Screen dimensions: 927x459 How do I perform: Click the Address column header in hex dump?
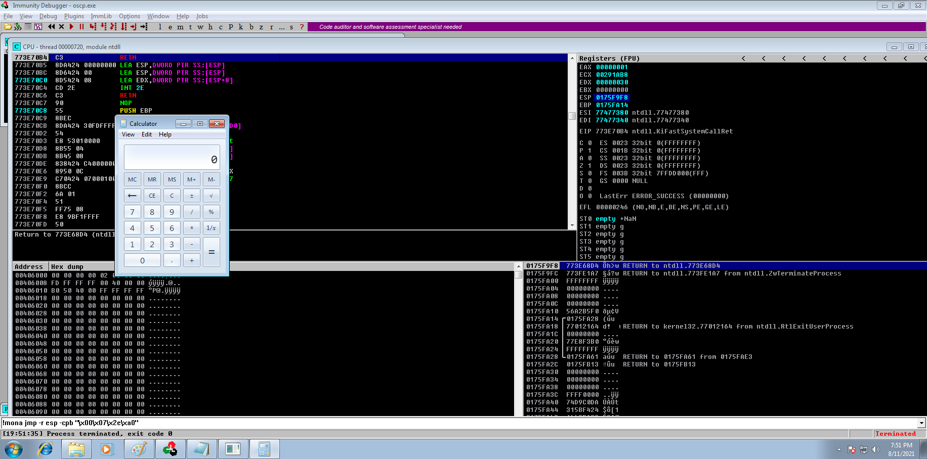tap(30, 267)
